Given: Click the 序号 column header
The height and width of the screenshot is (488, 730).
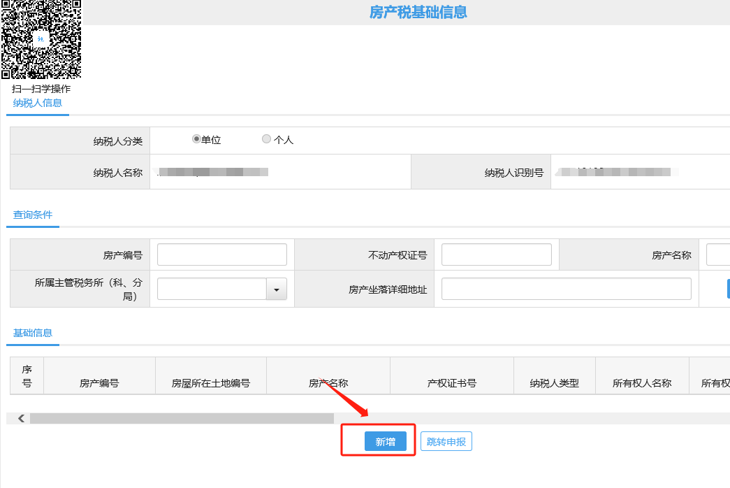Looking at the screenshot, I should pyautogui.click(x=27, y=376).
